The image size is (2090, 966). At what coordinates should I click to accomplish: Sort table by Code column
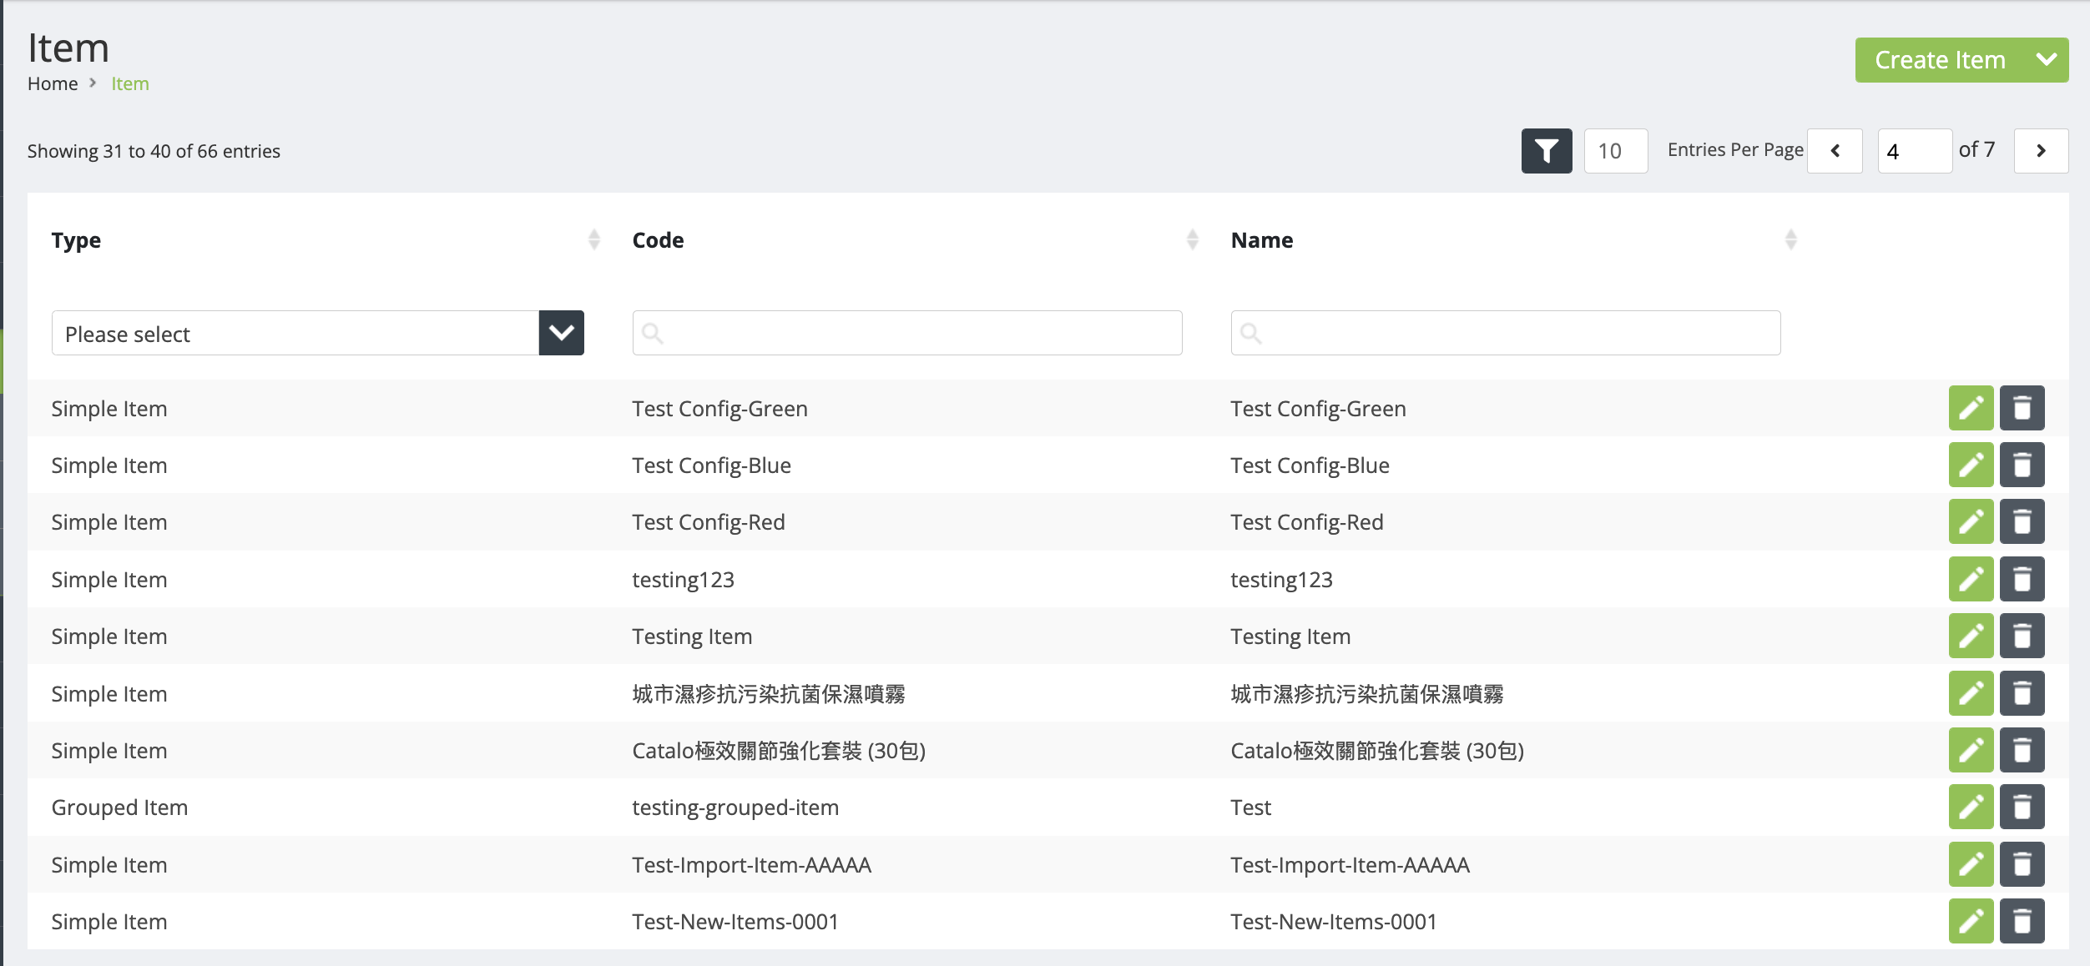coord(1192,240)
